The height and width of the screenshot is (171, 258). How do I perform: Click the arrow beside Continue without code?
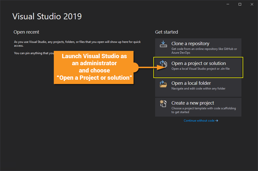pyautogui.click(x=217, y=121)
